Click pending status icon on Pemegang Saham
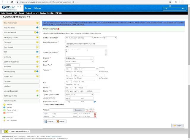The width and height of the screenshot is (190, 140). 37,37
